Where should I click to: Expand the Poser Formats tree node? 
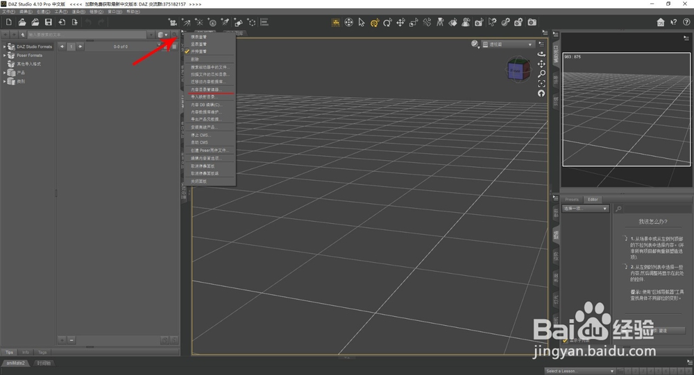click(x=4, y=55)
